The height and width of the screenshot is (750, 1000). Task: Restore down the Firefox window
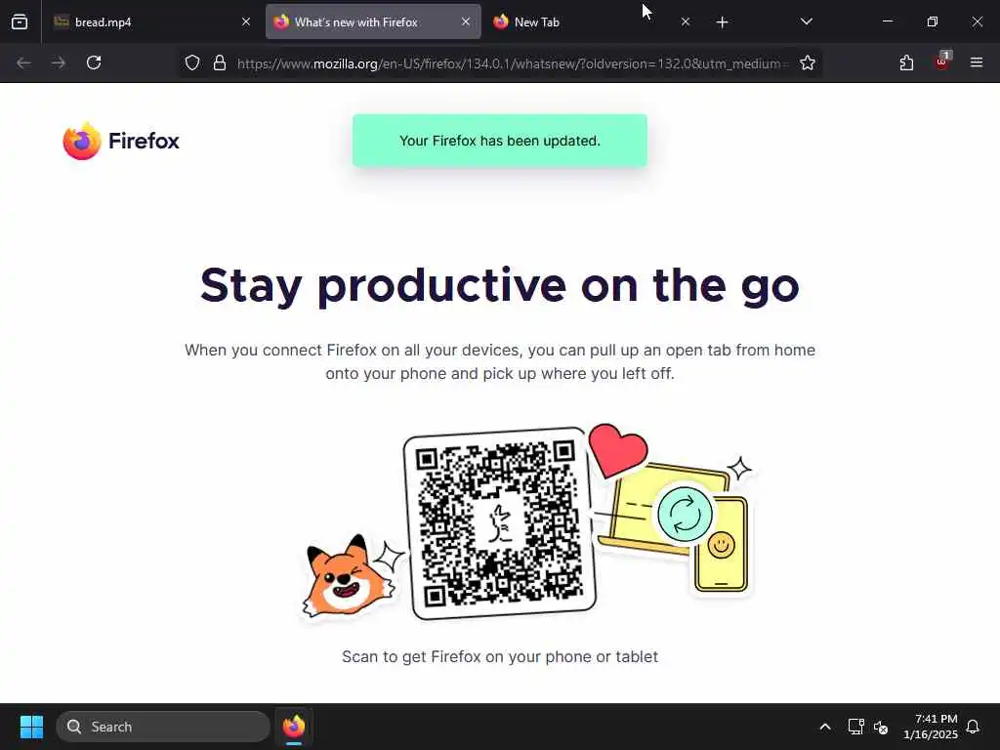point(933,21)
